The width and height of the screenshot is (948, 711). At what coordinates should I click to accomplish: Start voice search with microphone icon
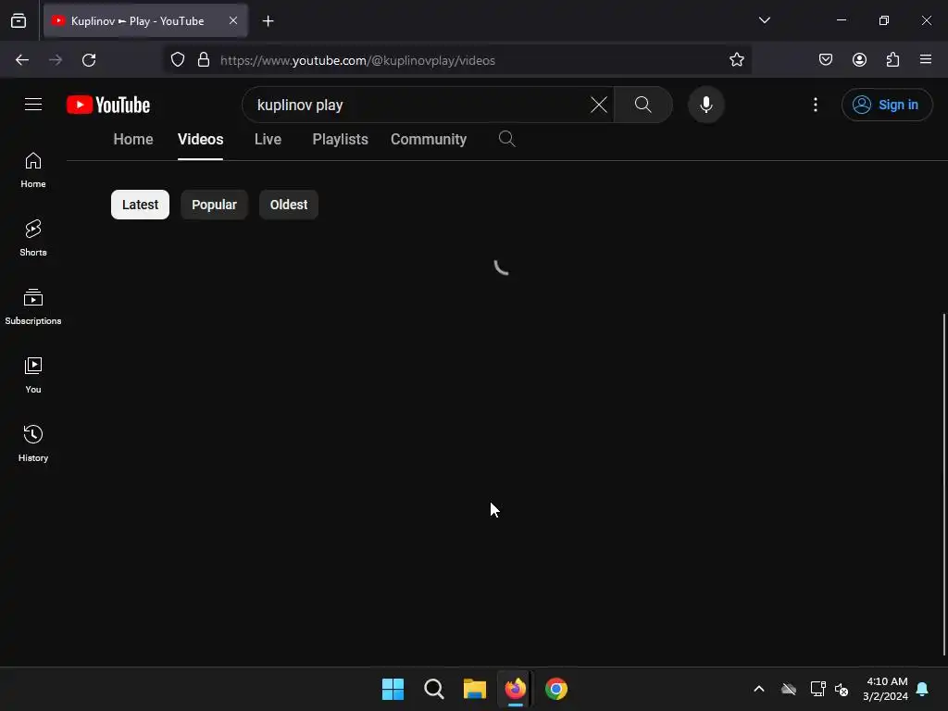(706, 105)
